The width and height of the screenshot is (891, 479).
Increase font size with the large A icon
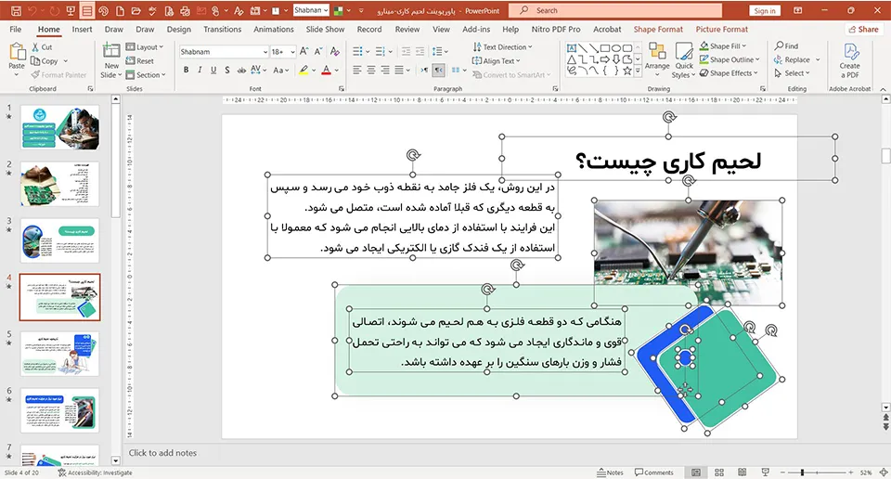coord(304,52)
